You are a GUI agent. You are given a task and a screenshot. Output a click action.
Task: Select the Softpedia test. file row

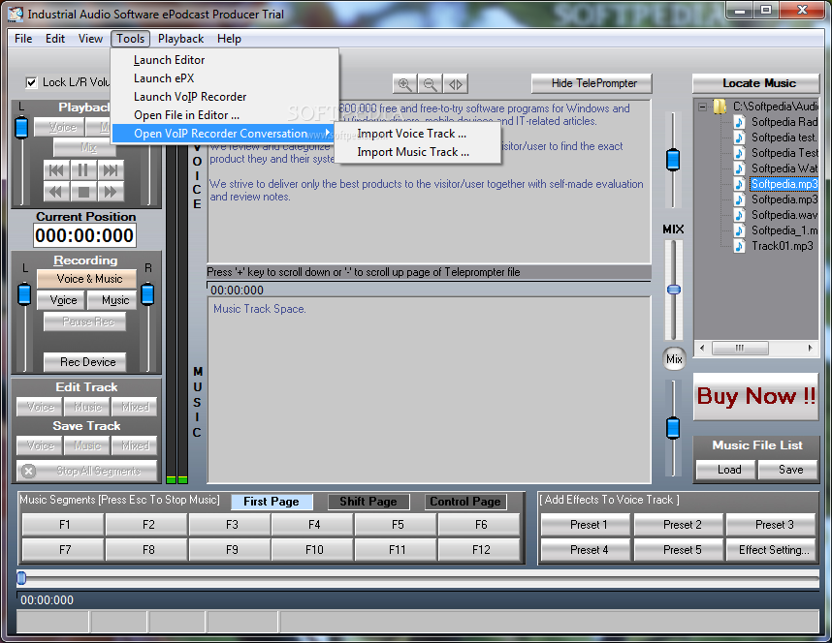(784, 138)
